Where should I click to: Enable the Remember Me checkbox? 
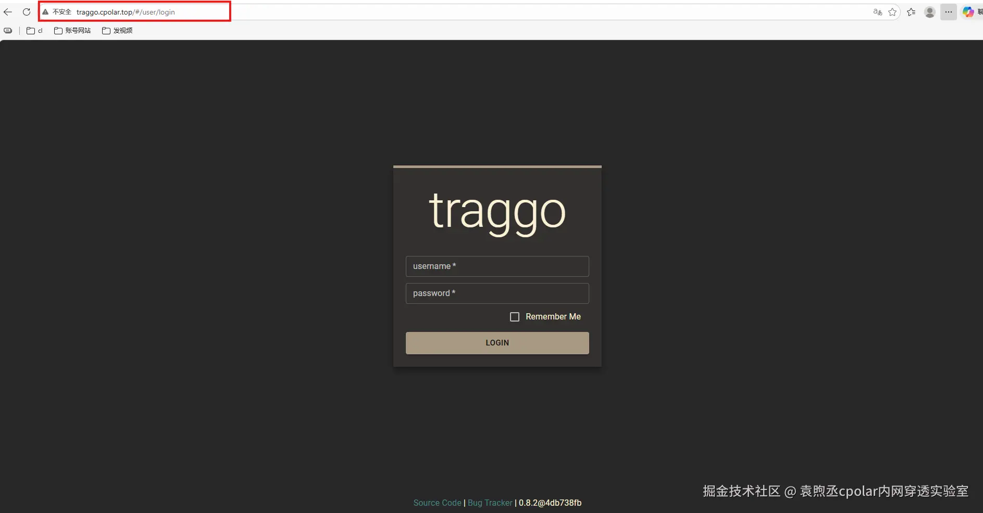pos(515,317)
